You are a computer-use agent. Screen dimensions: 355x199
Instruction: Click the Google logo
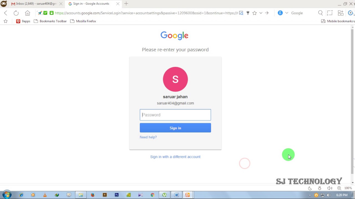click(x=174, y=35)
